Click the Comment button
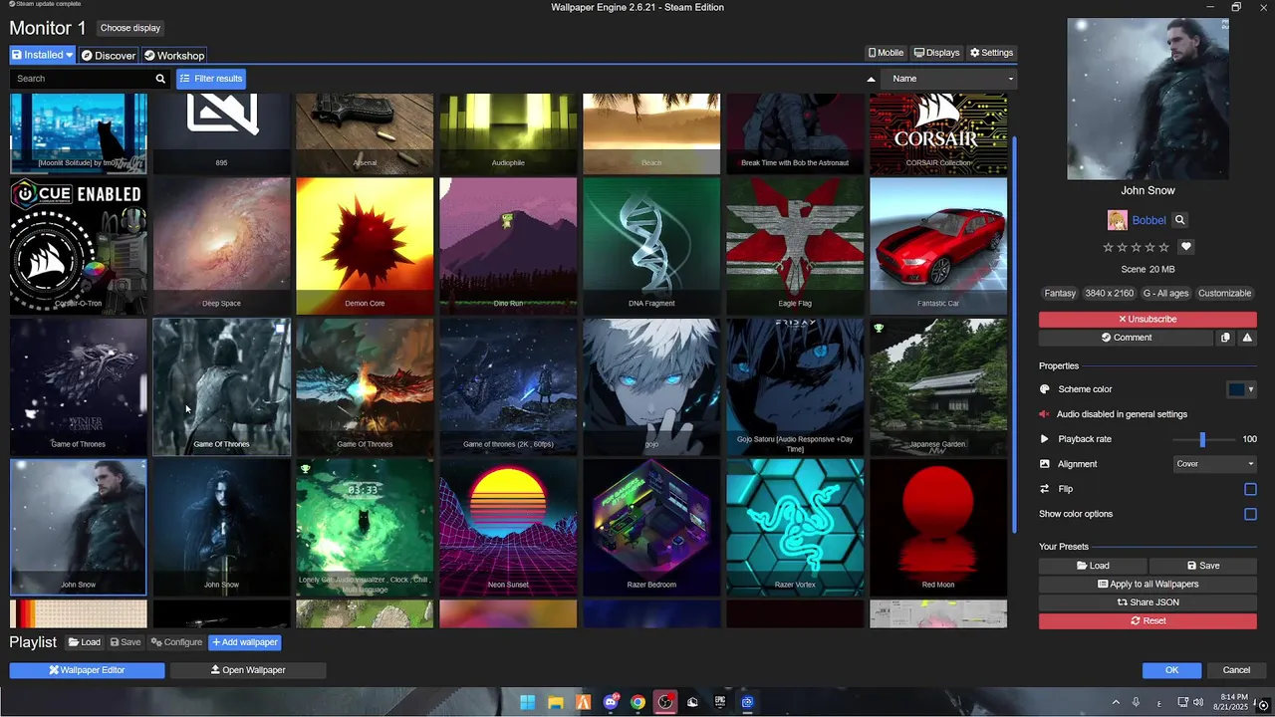1275x717 pixels. pos(1127,338)
